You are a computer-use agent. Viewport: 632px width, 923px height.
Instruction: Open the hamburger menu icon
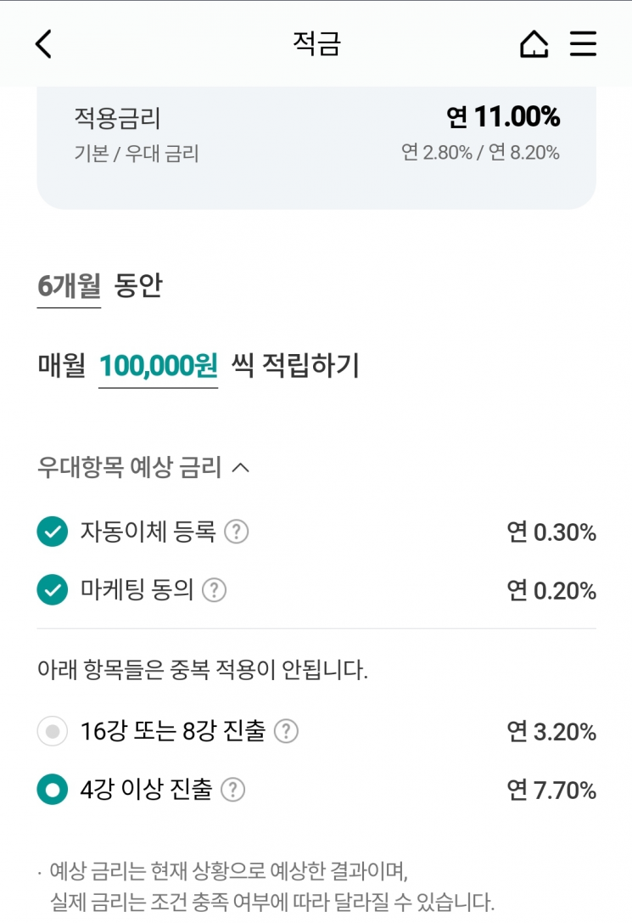(583, 44)
